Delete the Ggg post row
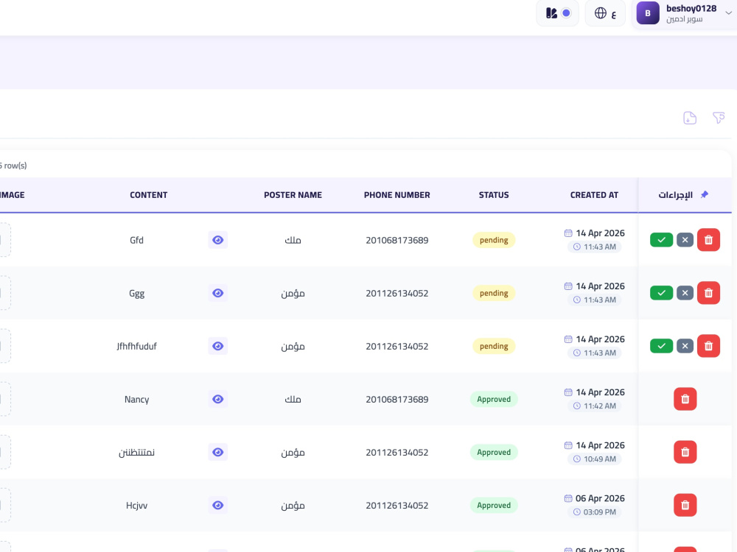Image resolution: width=737 pixels, height=552 pixels. pos(708,293)
